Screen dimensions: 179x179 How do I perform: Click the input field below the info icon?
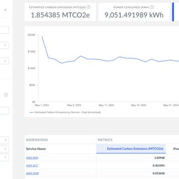(4, 111)
